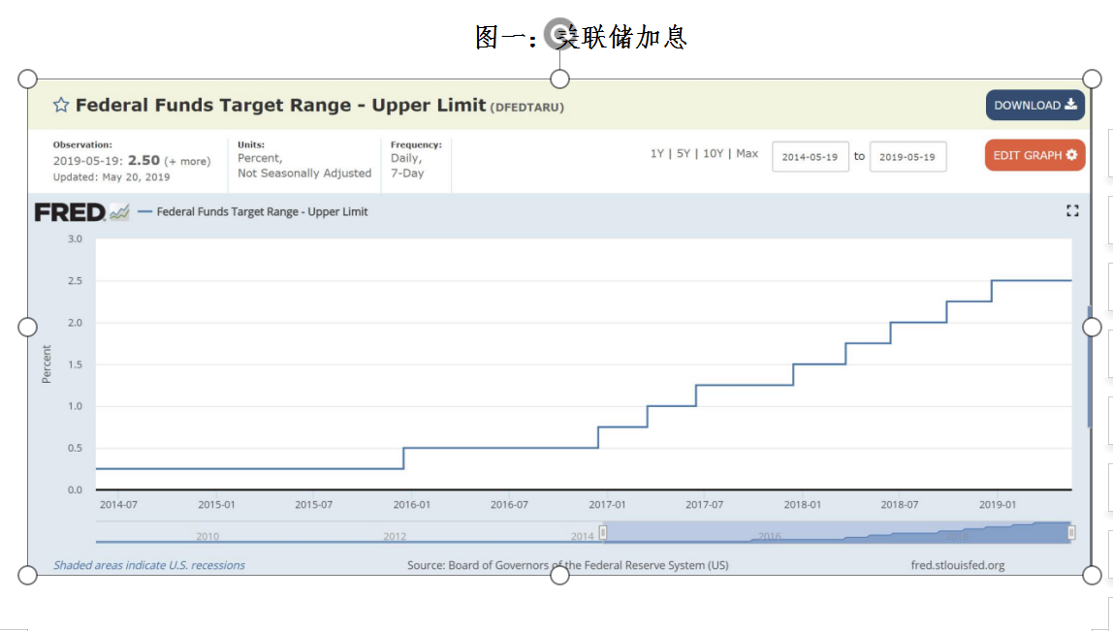The height and width of the screenshot is (631, 1113).
Task: Click the end date field 2019-05-19
Action: click(906, 157)
